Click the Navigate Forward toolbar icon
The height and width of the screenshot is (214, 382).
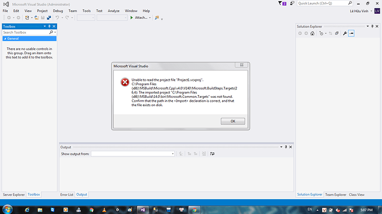coord(18,18)
